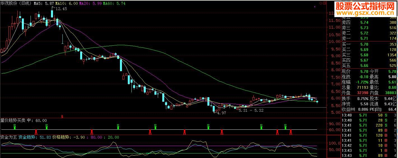Click the 12.45 high price annotation

(x=61, y=9)
